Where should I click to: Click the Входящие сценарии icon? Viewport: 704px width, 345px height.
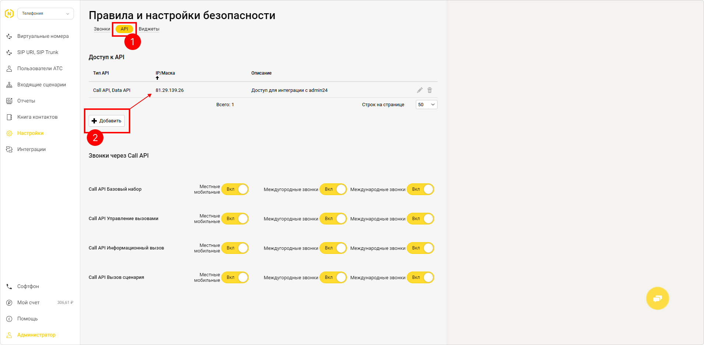coord(9,85)
